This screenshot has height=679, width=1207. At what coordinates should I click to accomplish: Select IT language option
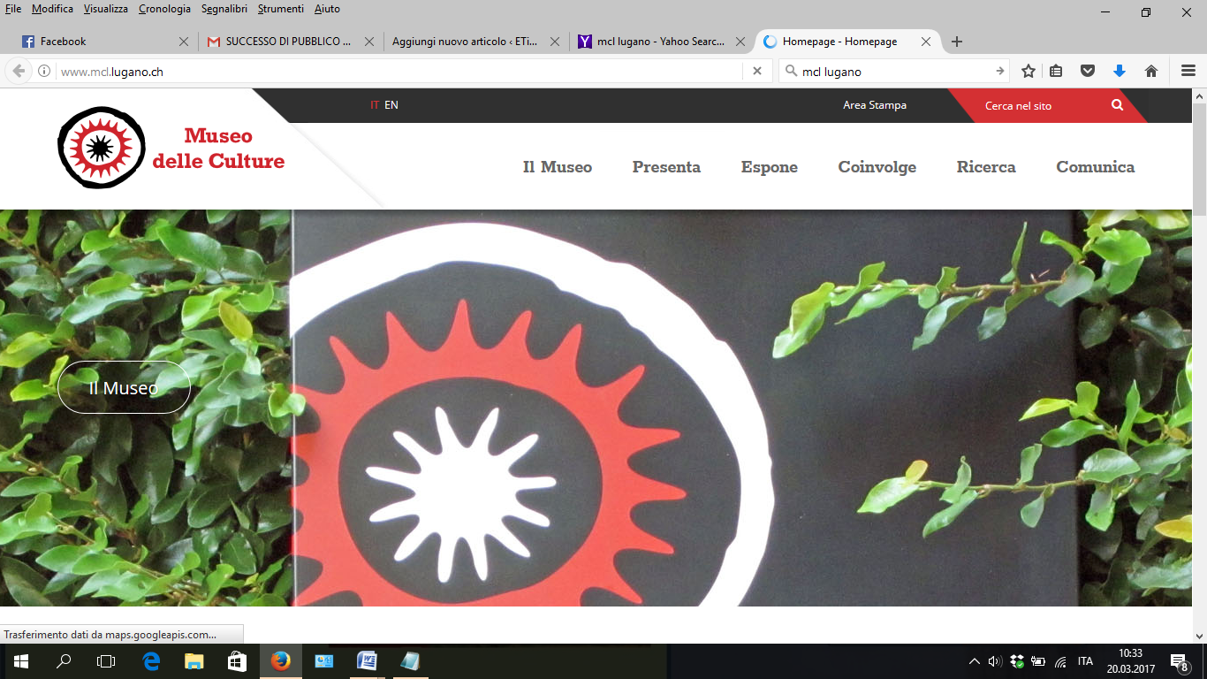(x=375, y=105)
